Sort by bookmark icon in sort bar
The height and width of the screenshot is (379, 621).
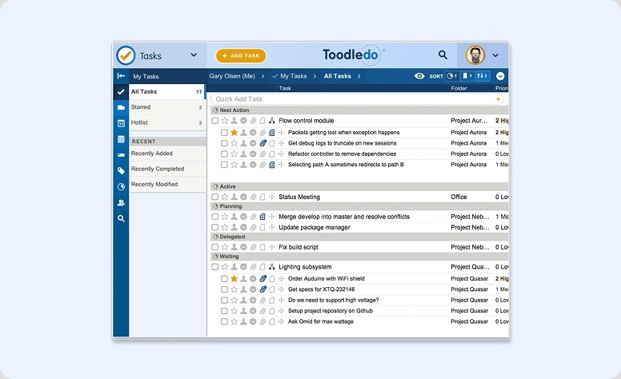pyautogui.click(x=467, y=76)
